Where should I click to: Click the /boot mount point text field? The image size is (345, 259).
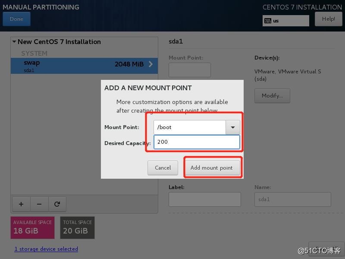[x=190, y=127]
